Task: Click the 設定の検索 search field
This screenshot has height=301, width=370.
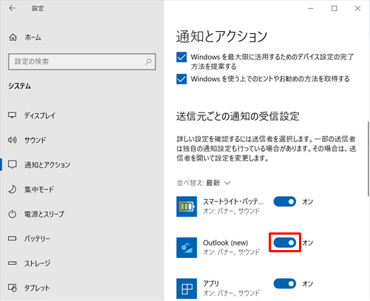Action: pos(82,61)
